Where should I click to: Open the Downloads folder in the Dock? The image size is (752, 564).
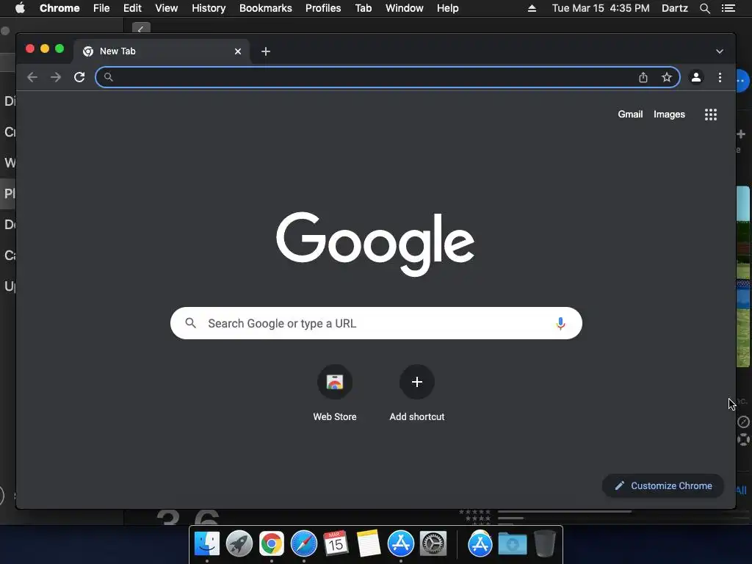[512, 544]
